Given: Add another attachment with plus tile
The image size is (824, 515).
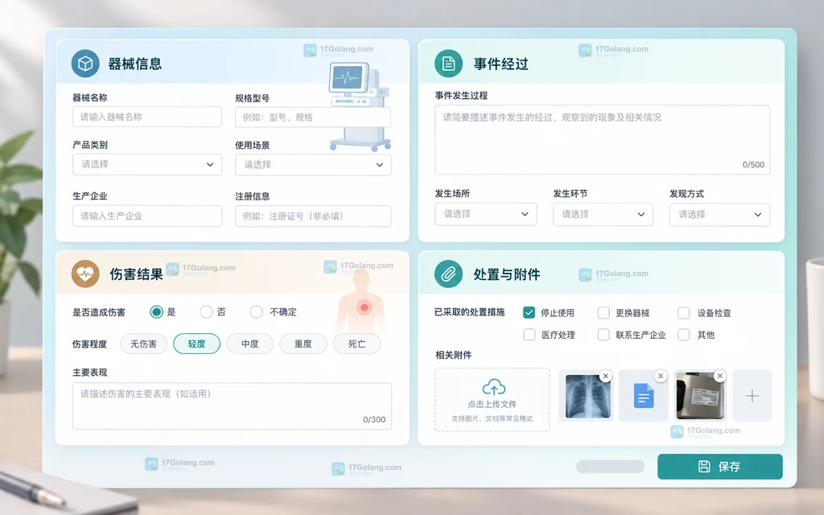Looking at the screenshot, I should [752, 396].
